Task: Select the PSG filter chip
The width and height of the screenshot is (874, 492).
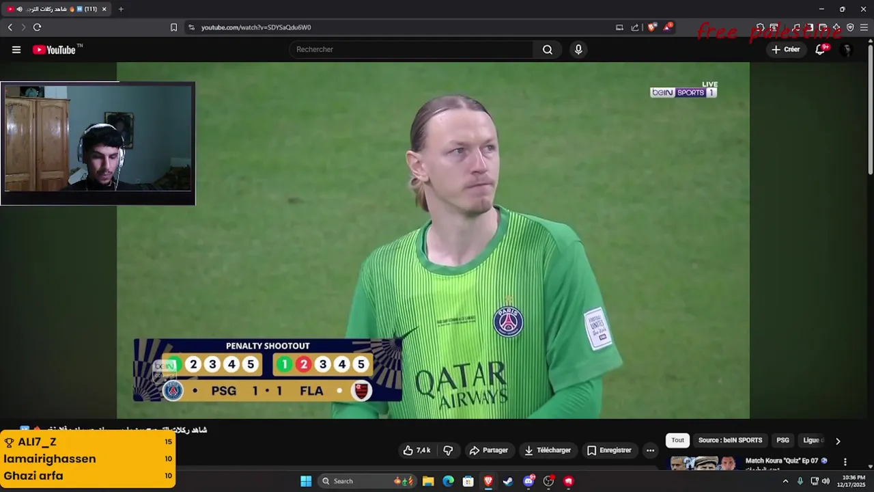Action: click(x=783, y=441)
